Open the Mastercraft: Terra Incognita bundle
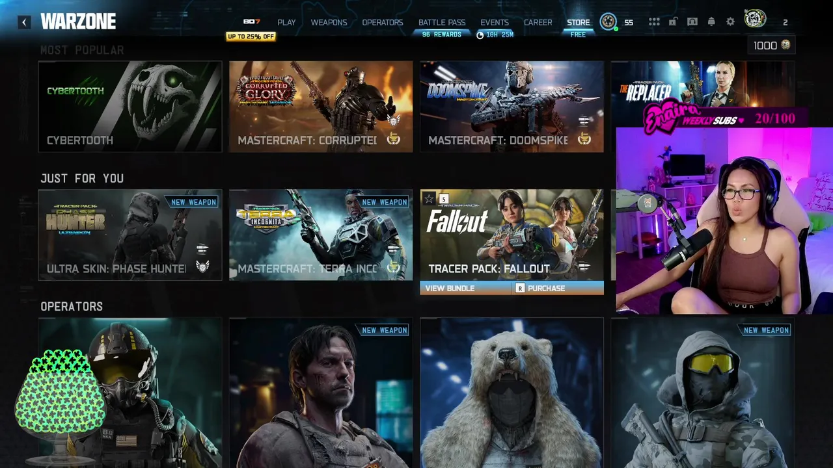Screen dimensions: 833x468 pos(321,235)
